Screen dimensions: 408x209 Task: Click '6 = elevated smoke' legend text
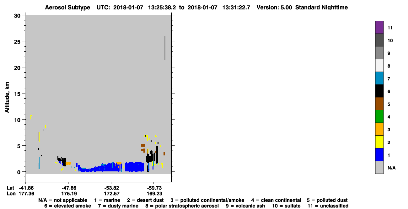[x=68, y=206]
